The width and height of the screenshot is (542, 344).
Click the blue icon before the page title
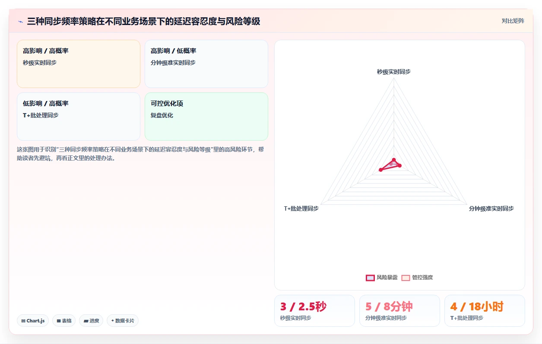click(20, 22)
